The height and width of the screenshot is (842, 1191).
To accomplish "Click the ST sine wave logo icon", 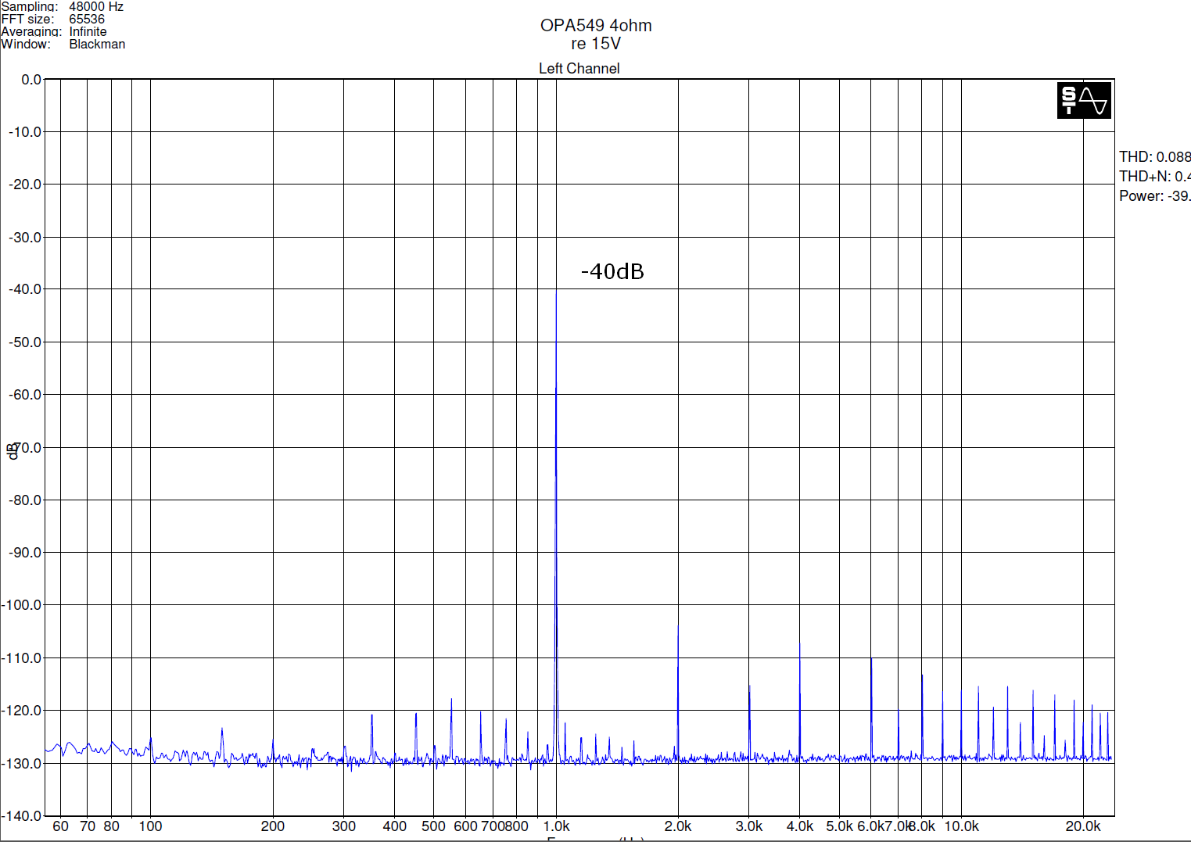I will (x=1084, y=100).
